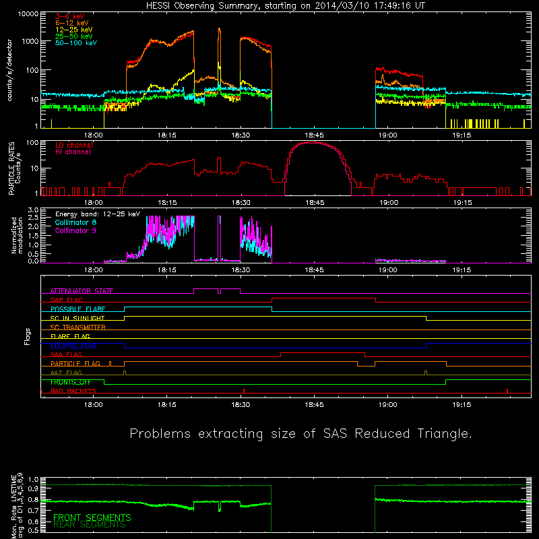Screen dimensions: 539x539
Task: Click the Collimator 9 legend label
Action: point(75,230)
